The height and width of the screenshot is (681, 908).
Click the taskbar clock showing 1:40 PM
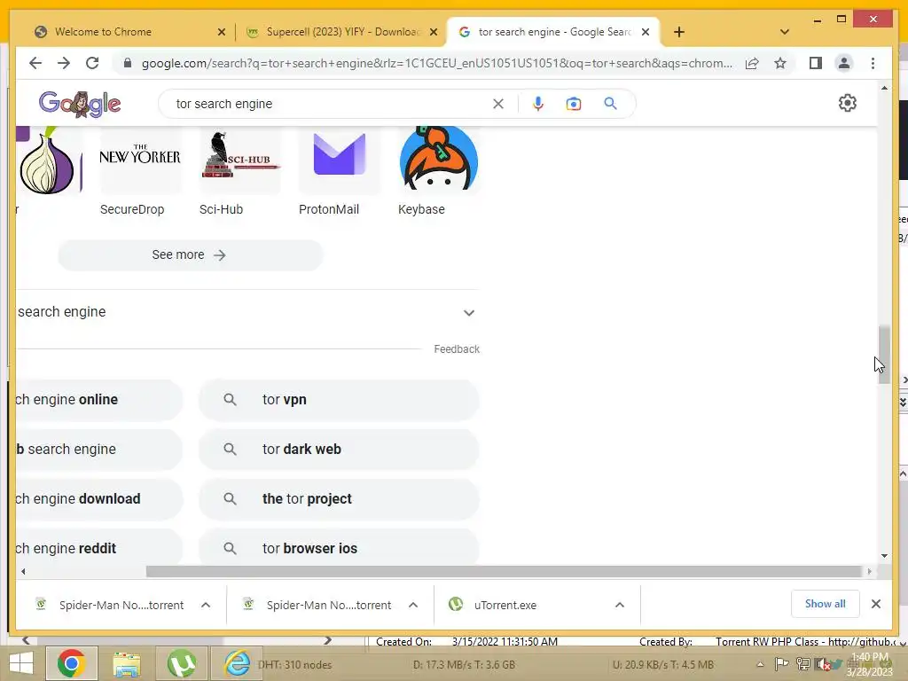coord(869,664)
